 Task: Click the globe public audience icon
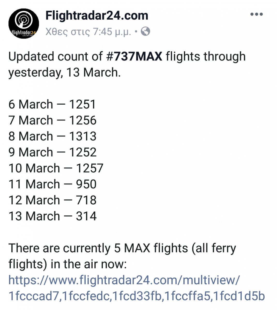146,32
